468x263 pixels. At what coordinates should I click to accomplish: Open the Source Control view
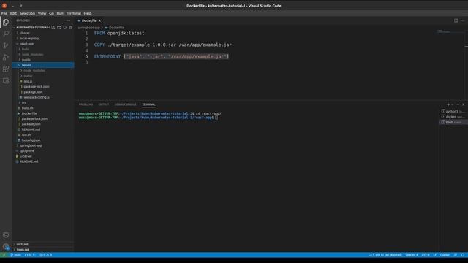click(6, 45)
